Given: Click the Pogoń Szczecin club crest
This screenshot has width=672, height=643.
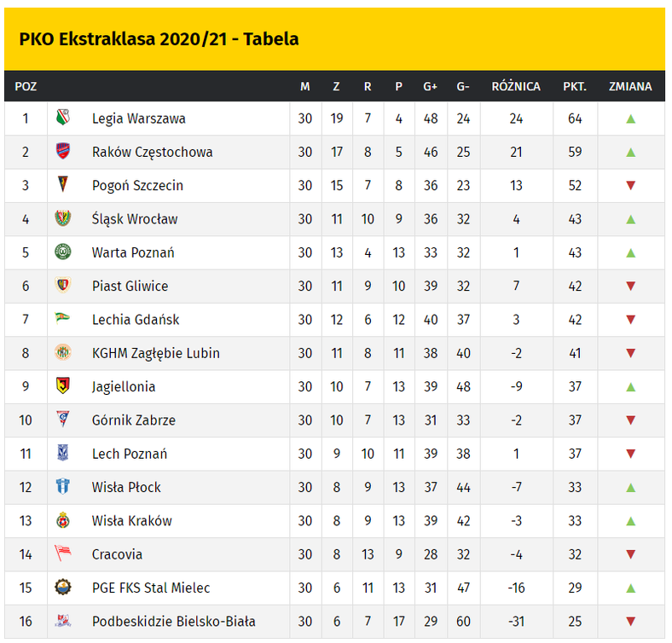Looking at the screenshot, I should click(62, 185).
